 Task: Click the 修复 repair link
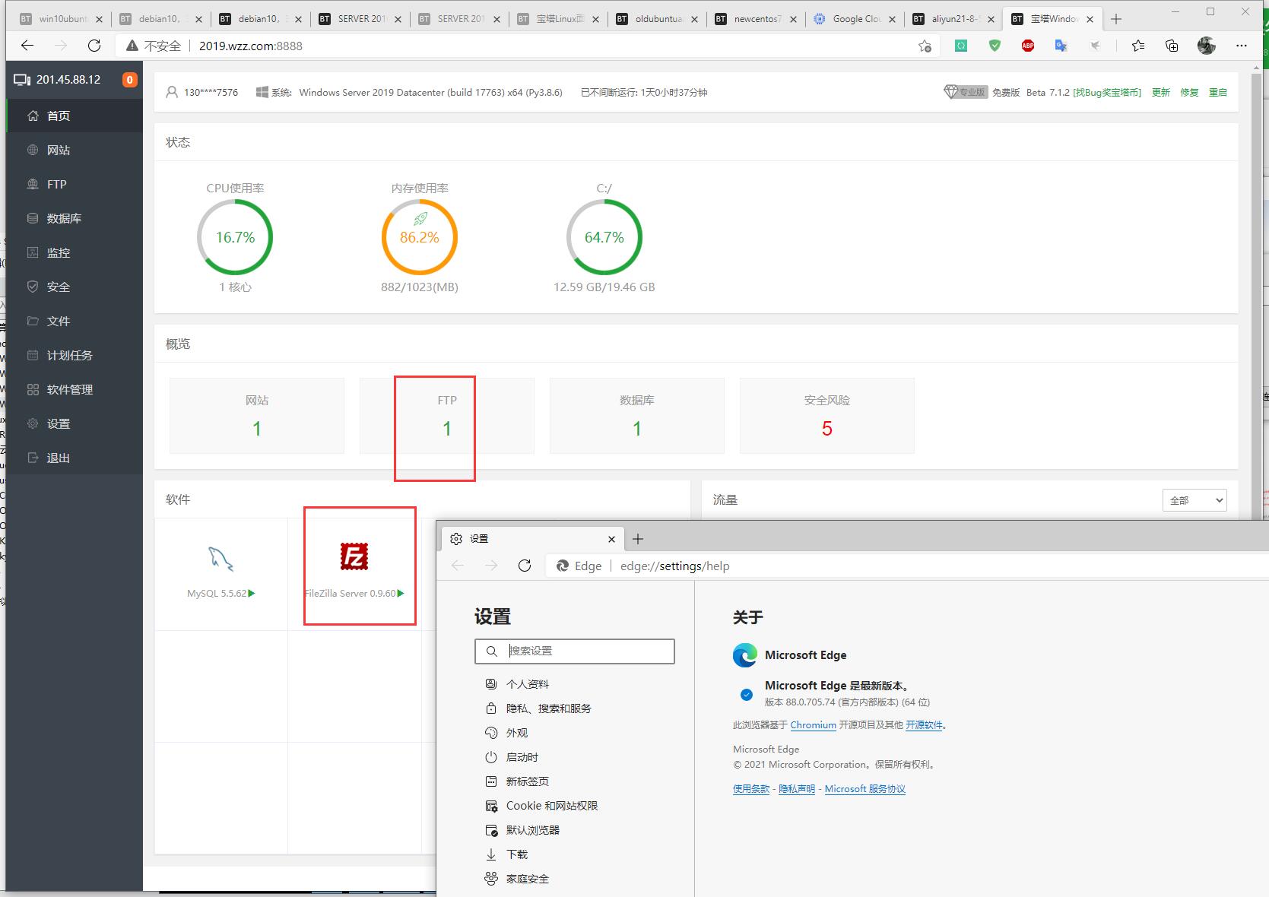pyautogui.click(x=1189, y=92)
